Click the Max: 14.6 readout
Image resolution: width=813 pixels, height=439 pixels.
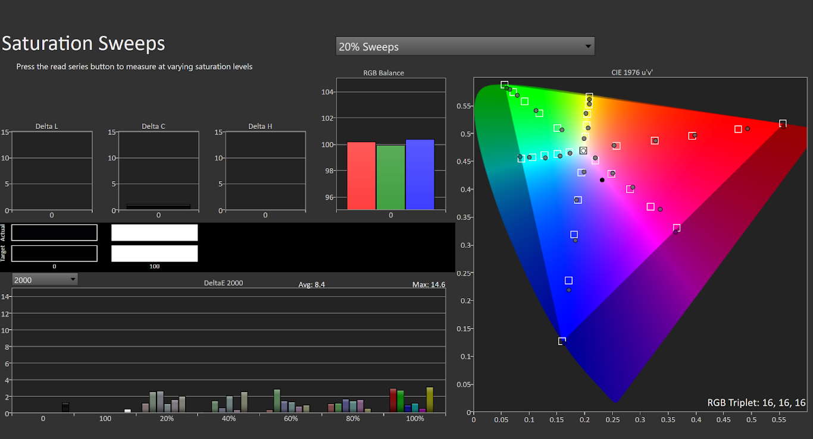[429, 285]
